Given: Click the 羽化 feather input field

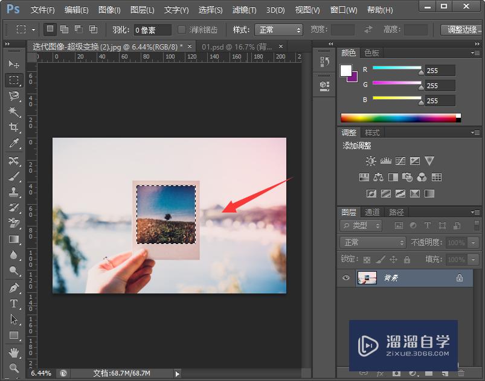Looking at the screenshot, I should [152, 30].
